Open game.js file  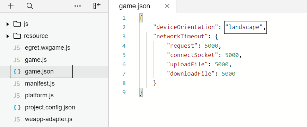pos(36,60)
